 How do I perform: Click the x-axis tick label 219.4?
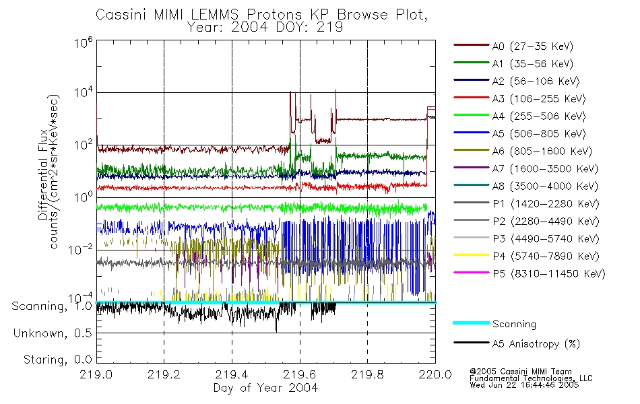pyautogui.click(x=232, y=374)
